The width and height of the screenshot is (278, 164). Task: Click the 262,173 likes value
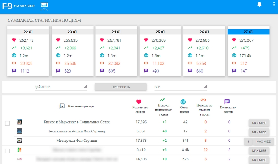[27, 40]
